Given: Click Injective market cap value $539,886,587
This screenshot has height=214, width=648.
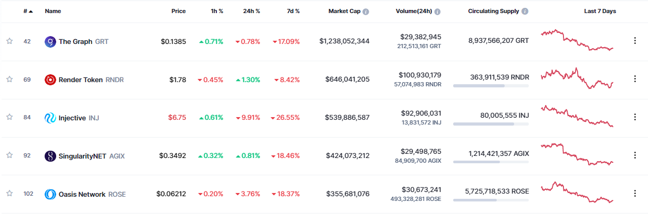Looking at the screenshot, I should [347, 118].
